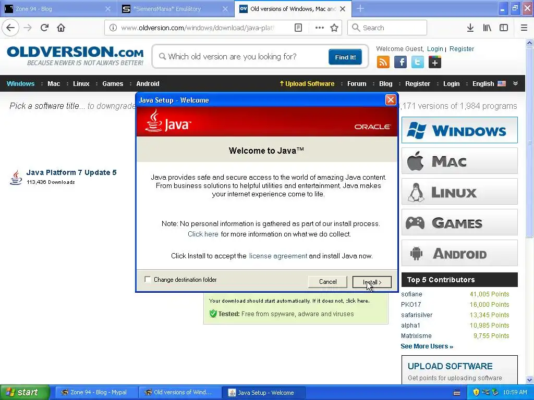Switch to SiemensMania Emulatory tab
This screenshot has width=534, height=400.
(x=176, y=9)
